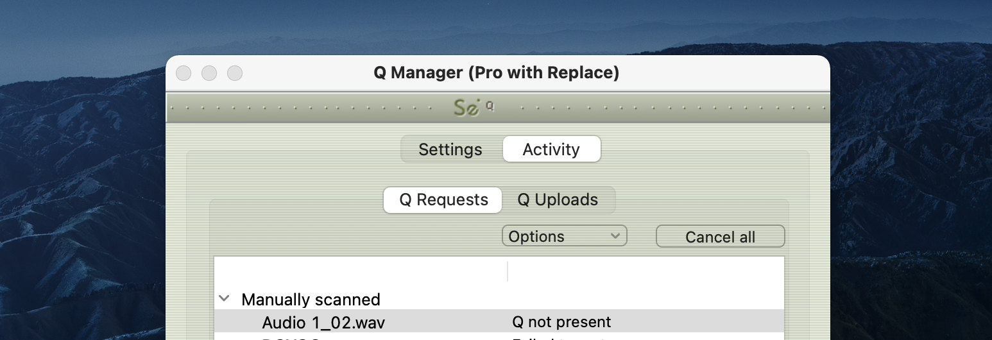Image resolution: width=992 pixels, height=340 pixels.
Task: Click the blank second column header
Action: (x=645, y=271)
